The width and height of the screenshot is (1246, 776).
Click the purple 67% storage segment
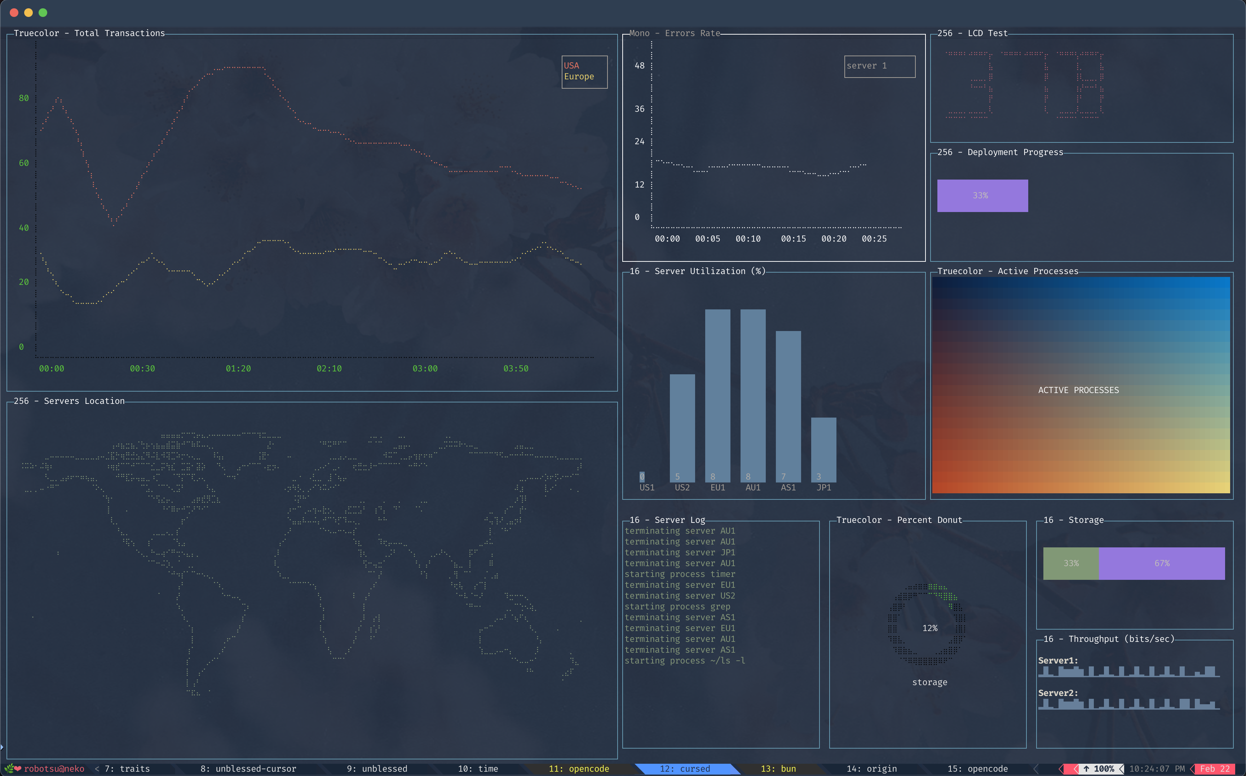[1161, 563]
